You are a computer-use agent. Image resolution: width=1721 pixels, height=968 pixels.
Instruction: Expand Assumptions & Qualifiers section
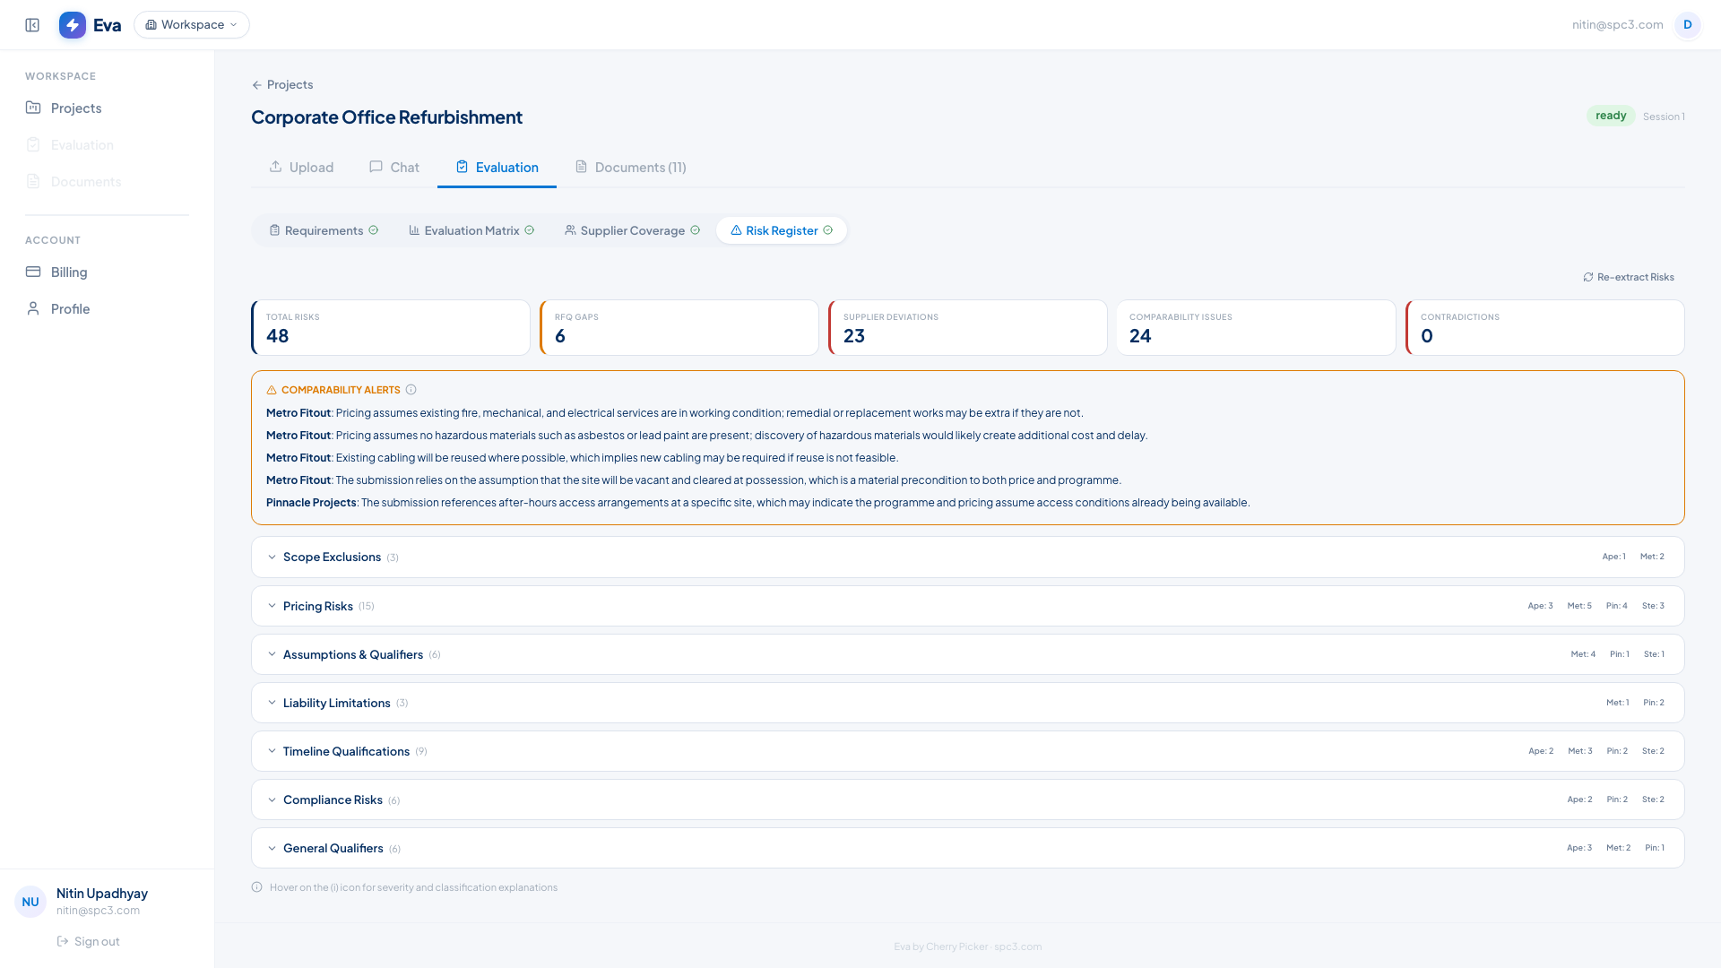(x=967, y=654)
